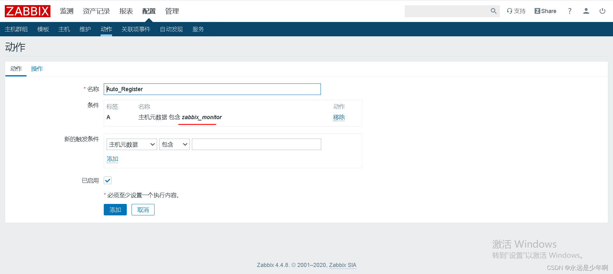Image resolution: width=613 pixels, height=274 pixels.
Task: Toggle the 已启用 checkbox
Action: [x=108, y=181]
